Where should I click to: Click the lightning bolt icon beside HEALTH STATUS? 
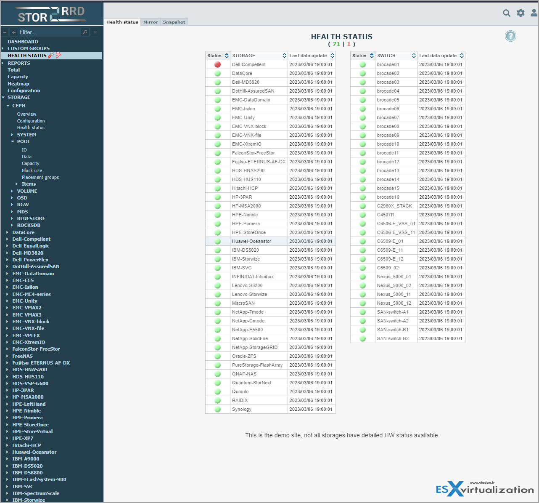(58, 55)
